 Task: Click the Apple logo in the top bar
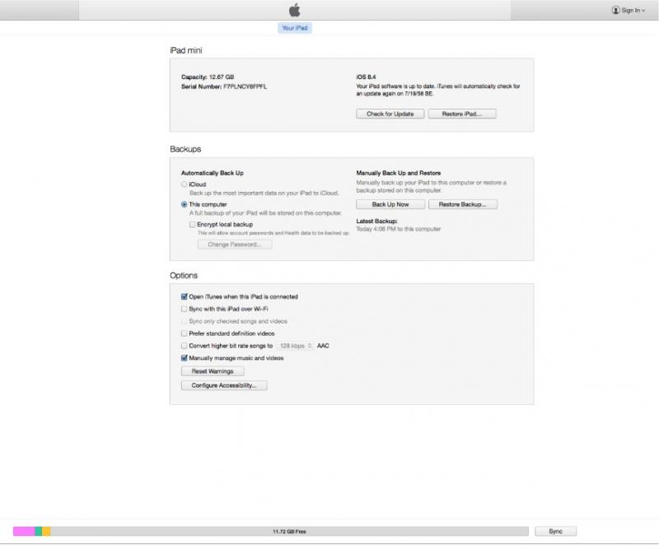pyautogui.click(x=295, y=10)
